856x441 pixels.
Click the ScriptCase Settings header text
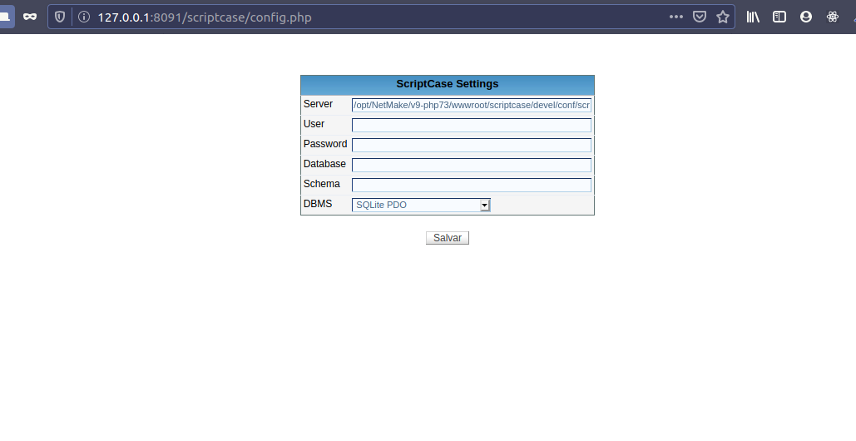pos(447,84)
